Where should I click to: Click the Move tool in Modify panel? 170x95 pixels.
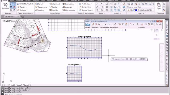[x=111, y=4]
